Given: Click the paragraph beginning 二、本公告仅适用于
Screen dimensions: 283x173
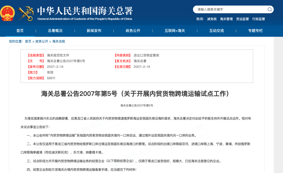Looking at the screenshot, I should (135, 148).
